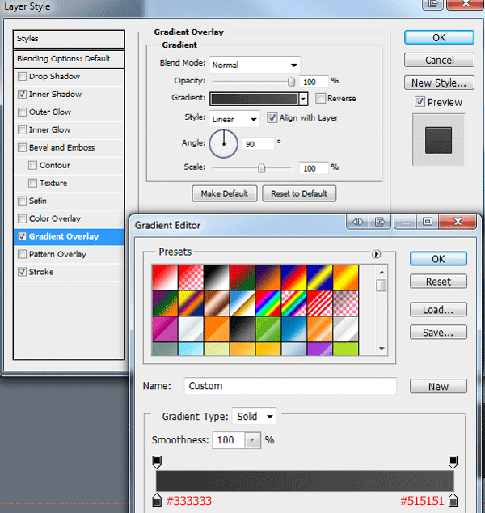
Task: Select the right color stop #515151
Action: [453, 499]
